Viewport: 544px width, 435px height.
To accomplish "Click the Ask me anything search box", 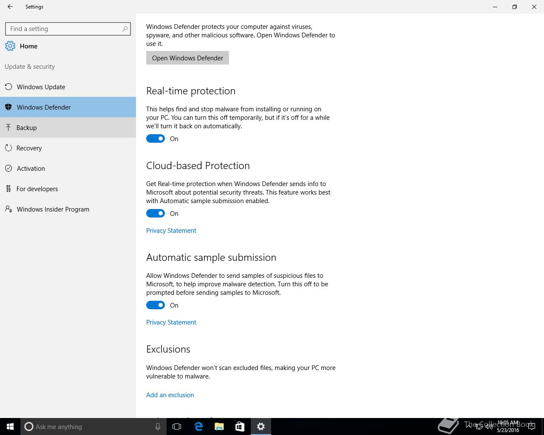I will [93, 427].
